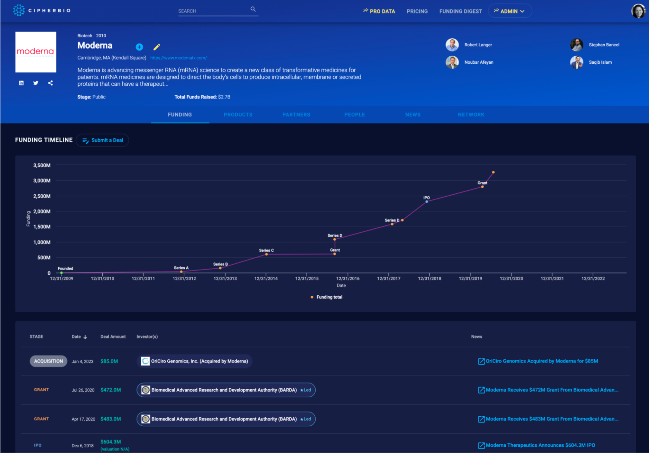
Task: Click the Saqib Islam name link
Action: point(600,62)
